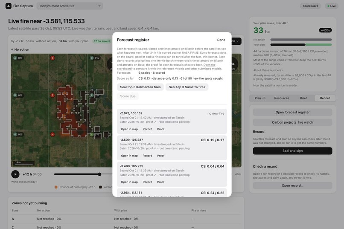The height and width of the screenshot is (229, 344).
Task: Open the "Today's most active fire" dropdown
Action: pos(70,6)
